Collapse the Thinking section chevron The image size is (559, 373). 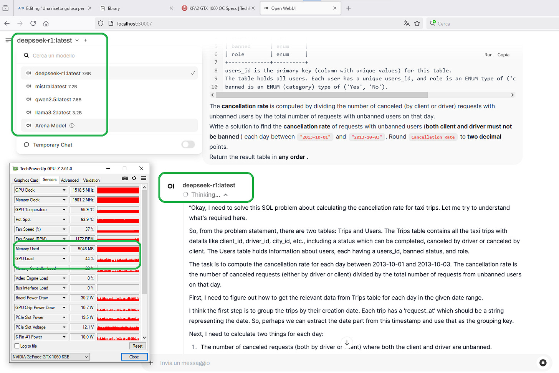[x=226, y=195]
